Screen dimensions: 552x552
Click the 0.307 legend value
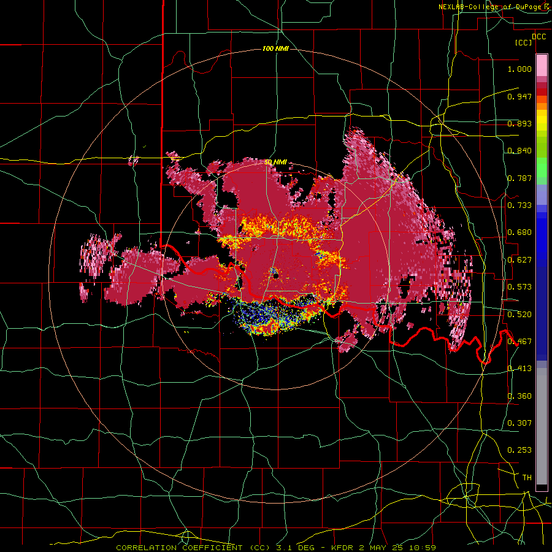point(519,423)
